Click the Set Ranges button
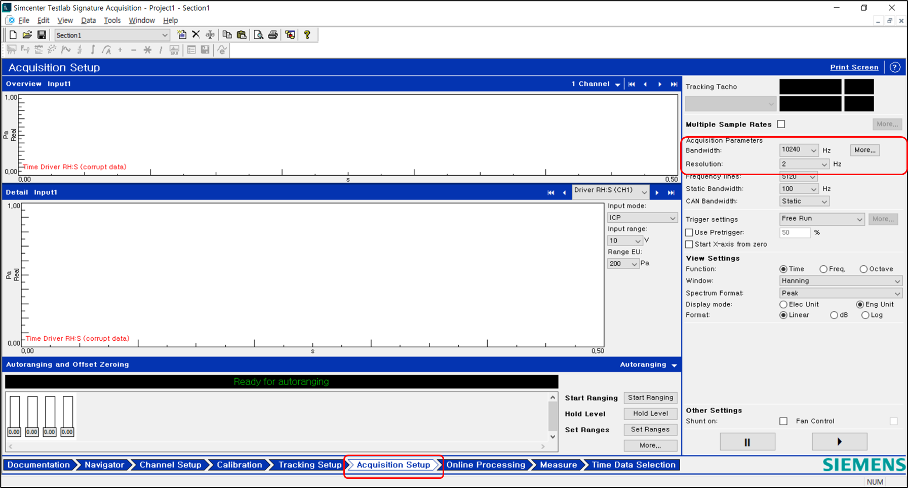908x488 pixels. 651,429
